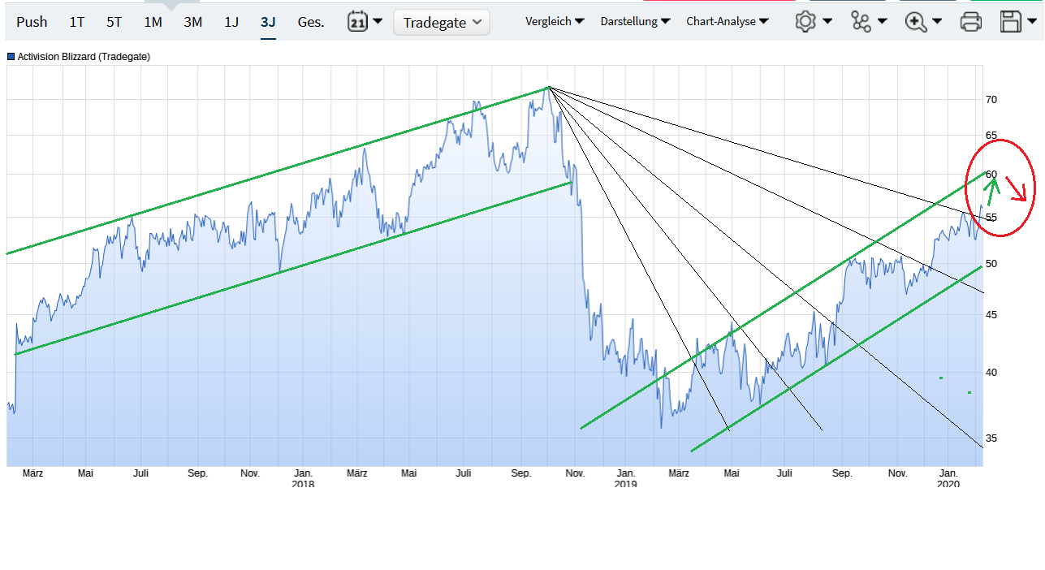The image size is (1045, 570).
Task: Click the save chart icon
Action: pyautogui.click(x=1009, y=22)
